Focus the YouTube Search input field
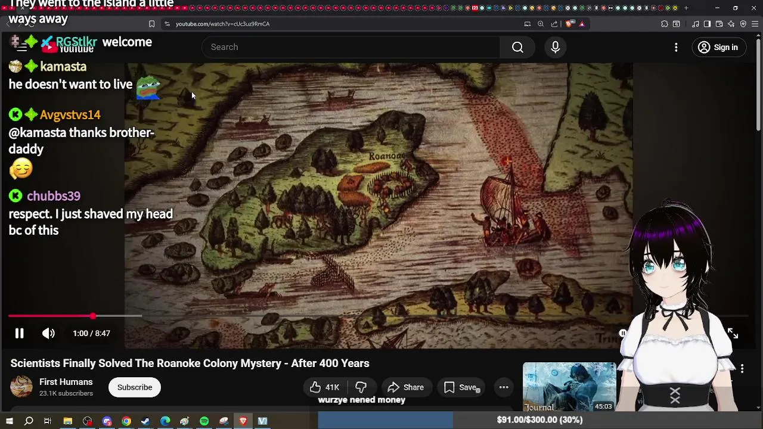Screen dimensions: 763x429 tap(351, 47)
